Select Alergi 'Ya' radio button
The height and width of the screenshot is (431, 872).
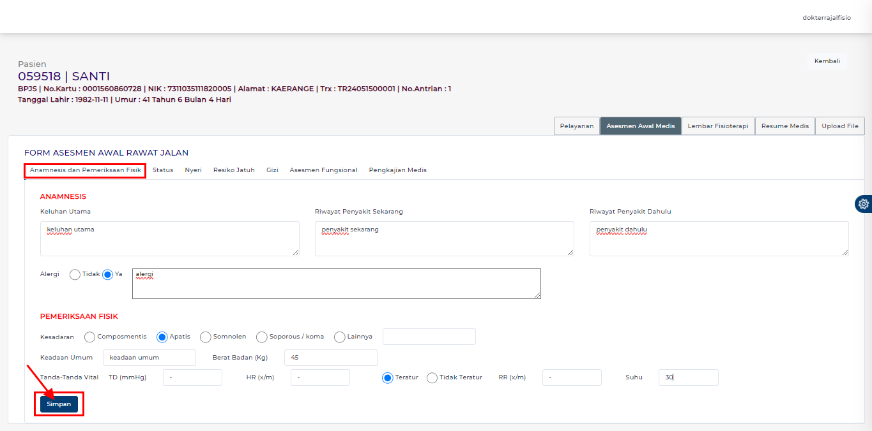pos(108,275)
